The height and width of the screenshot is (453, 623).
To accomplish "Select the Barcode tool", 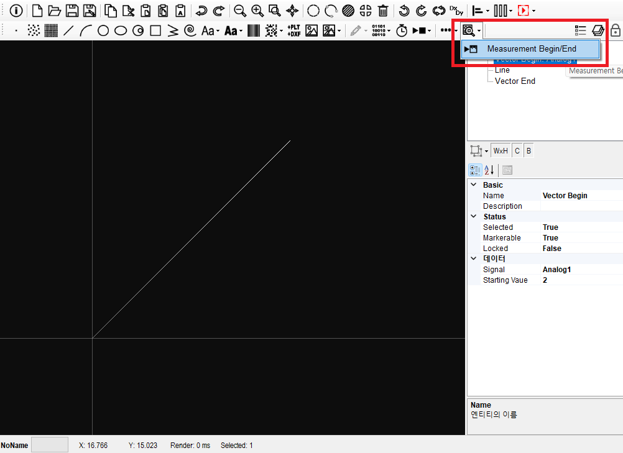I will click(x=254, y=30).
